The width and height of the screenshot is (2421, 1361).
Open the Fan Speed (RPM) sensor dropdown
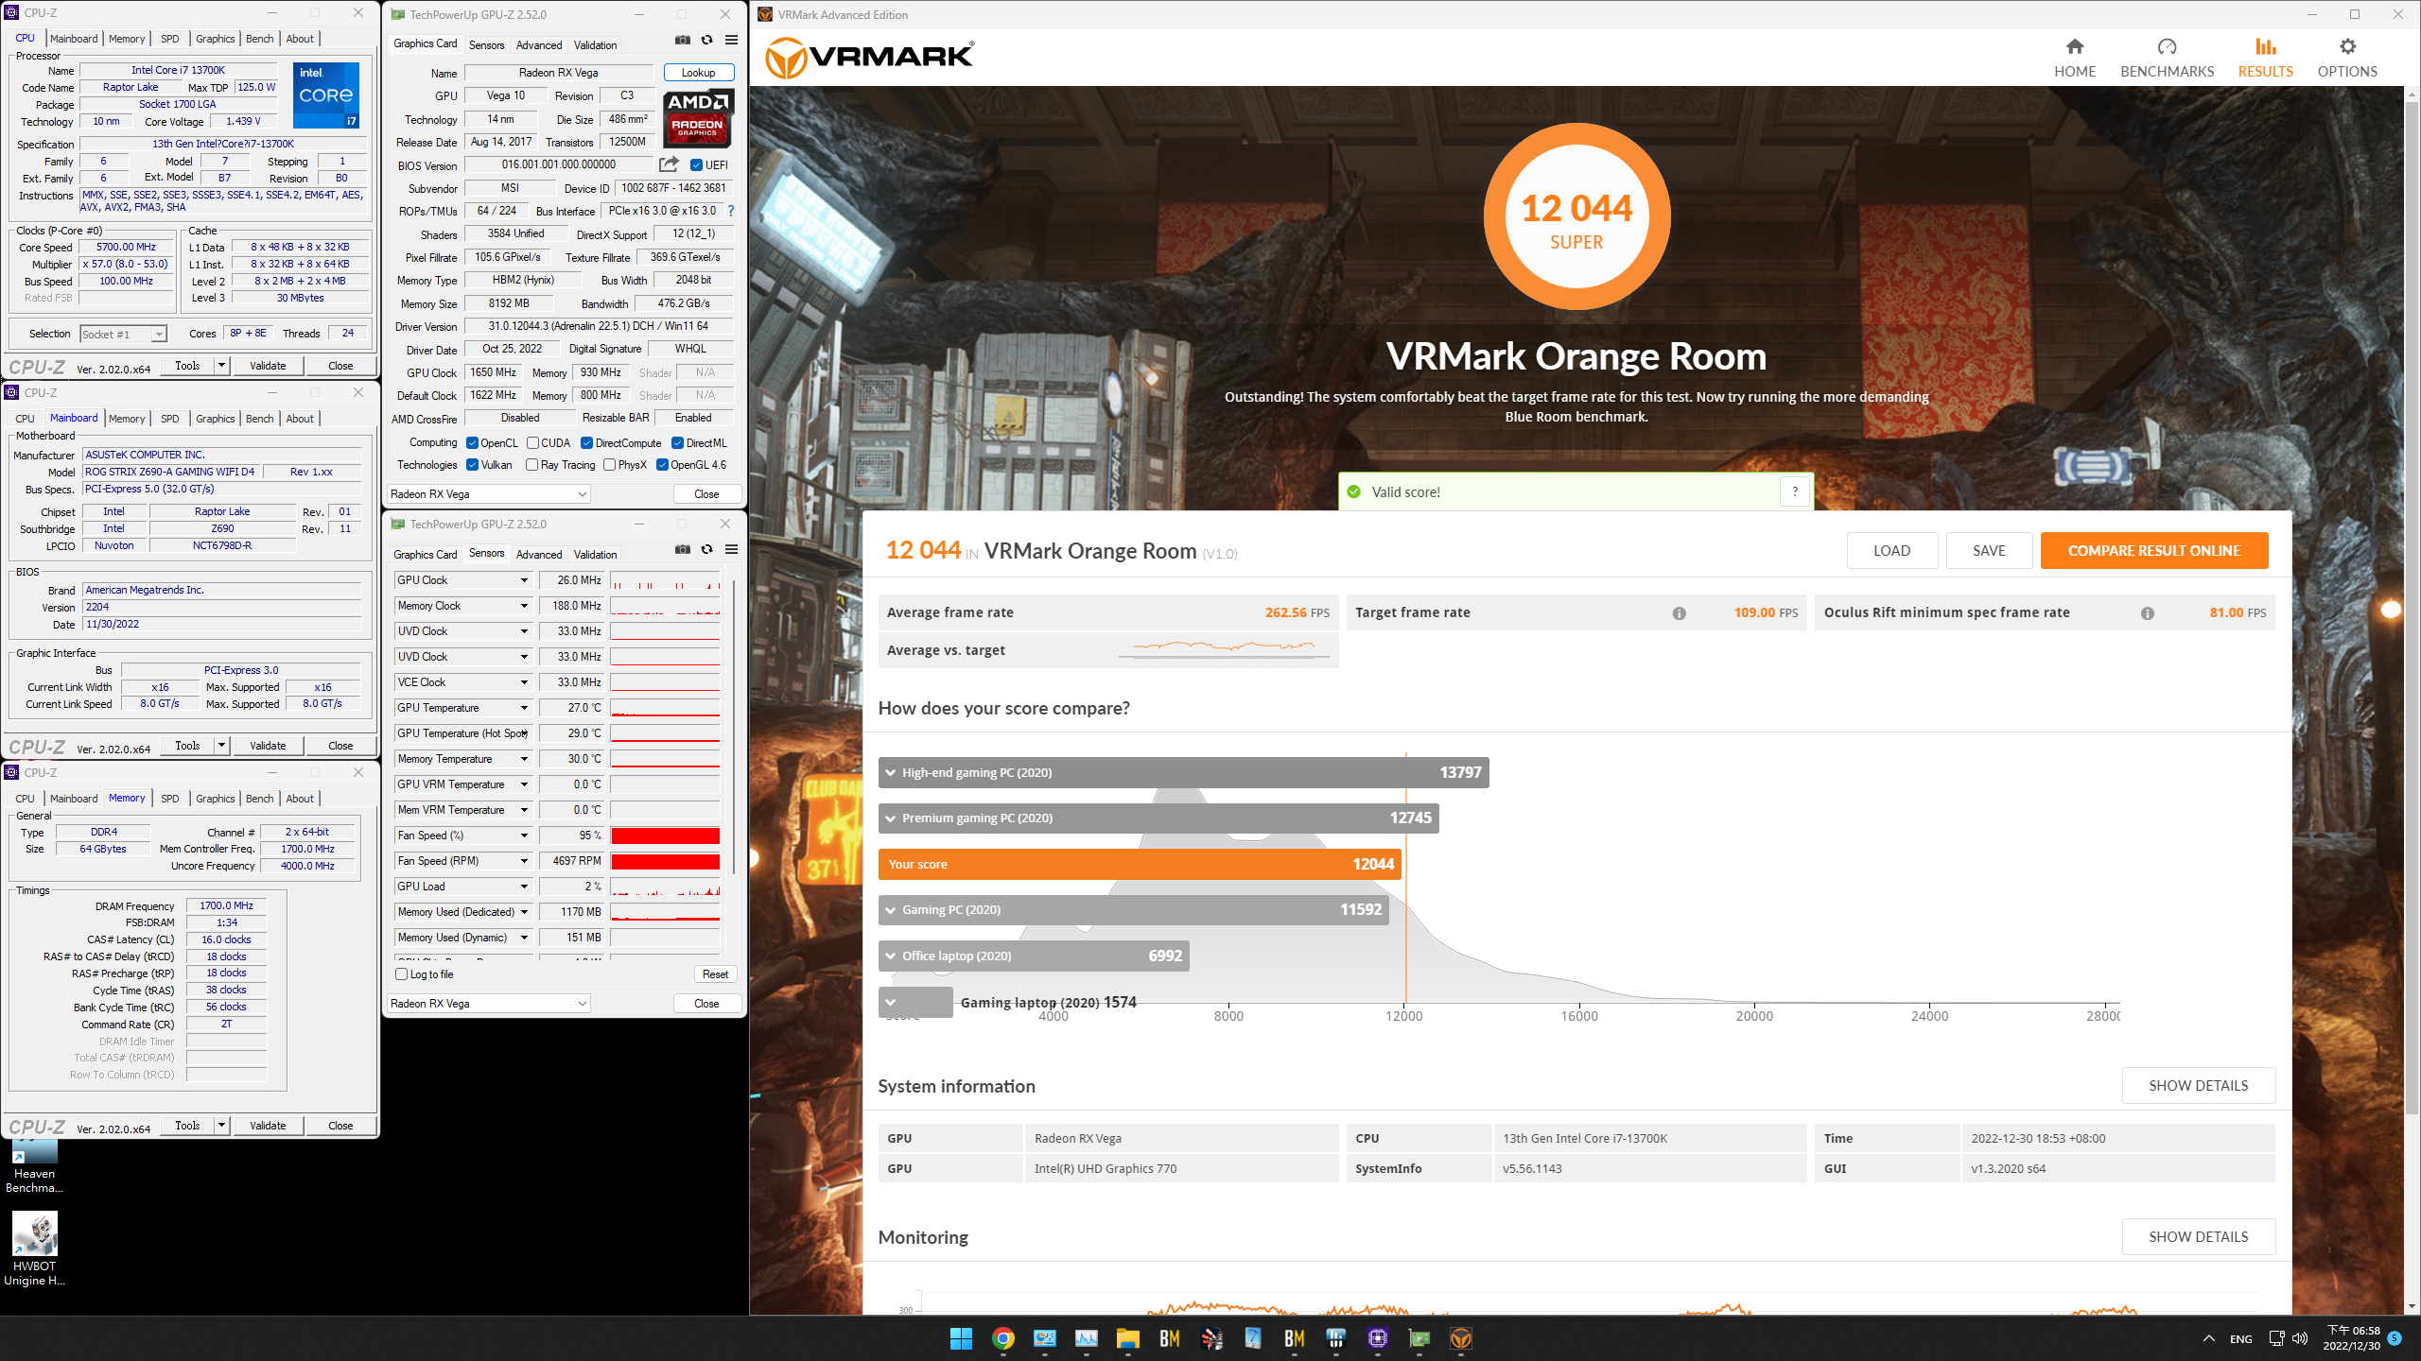click(523, 861)
